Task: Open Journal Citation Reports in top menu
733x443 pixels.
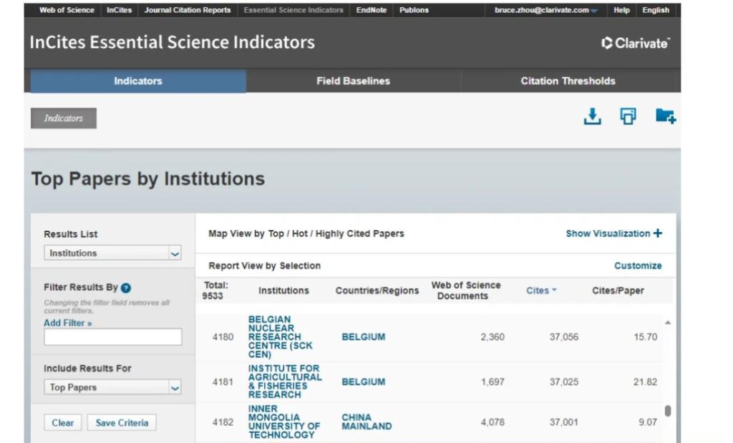Action: 188,10
